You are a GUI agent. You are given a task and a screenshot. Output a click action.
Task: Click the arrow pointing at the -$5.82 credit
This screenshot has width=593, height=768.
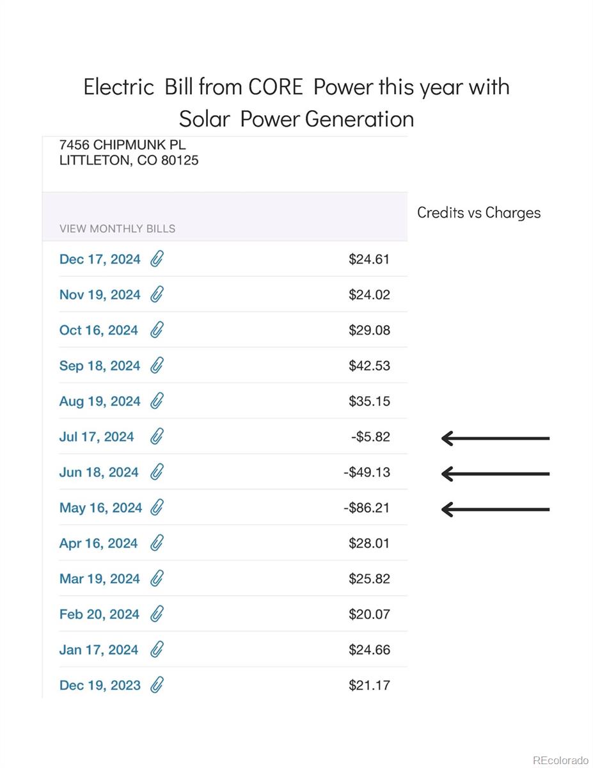[x=495, y=438]
